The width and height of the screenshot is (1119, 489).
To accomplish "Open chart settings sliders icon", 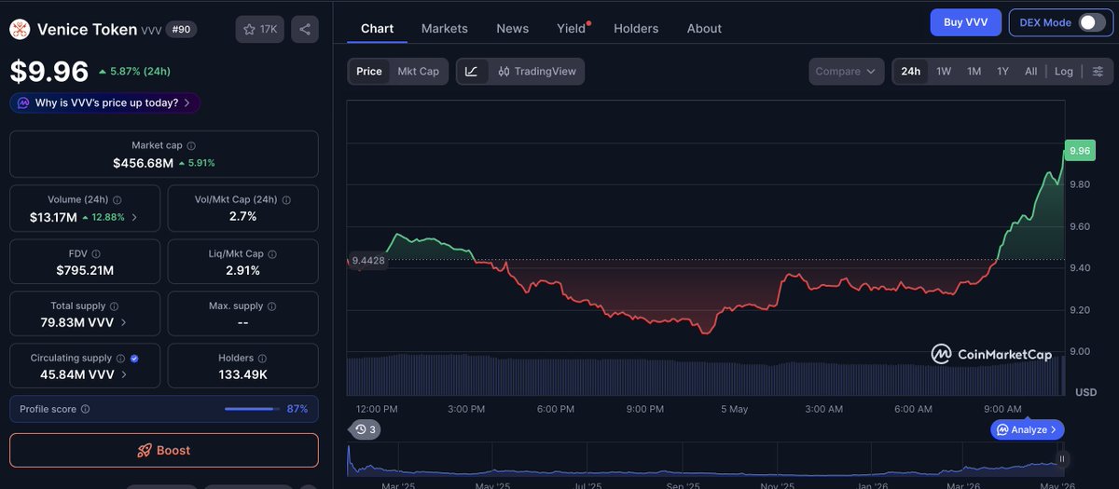I will tap(1098, 72).
